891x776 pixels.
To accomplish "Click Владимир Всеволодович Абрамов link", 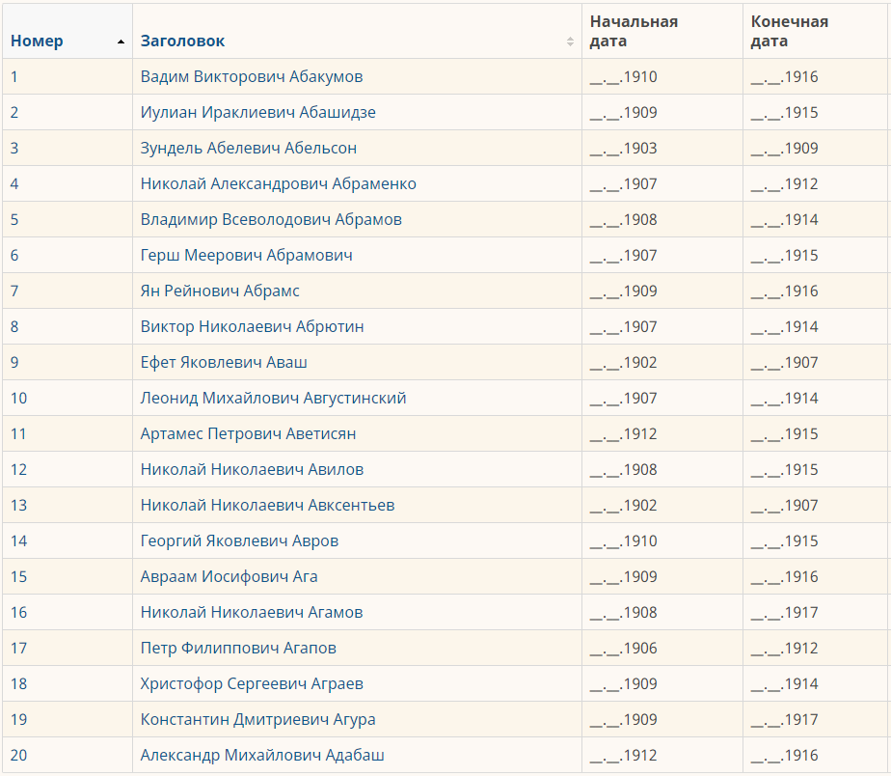I will [271, 219].
